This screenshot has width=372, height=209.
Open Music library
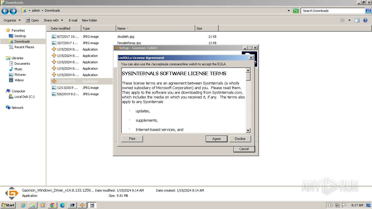click(18, 69)
